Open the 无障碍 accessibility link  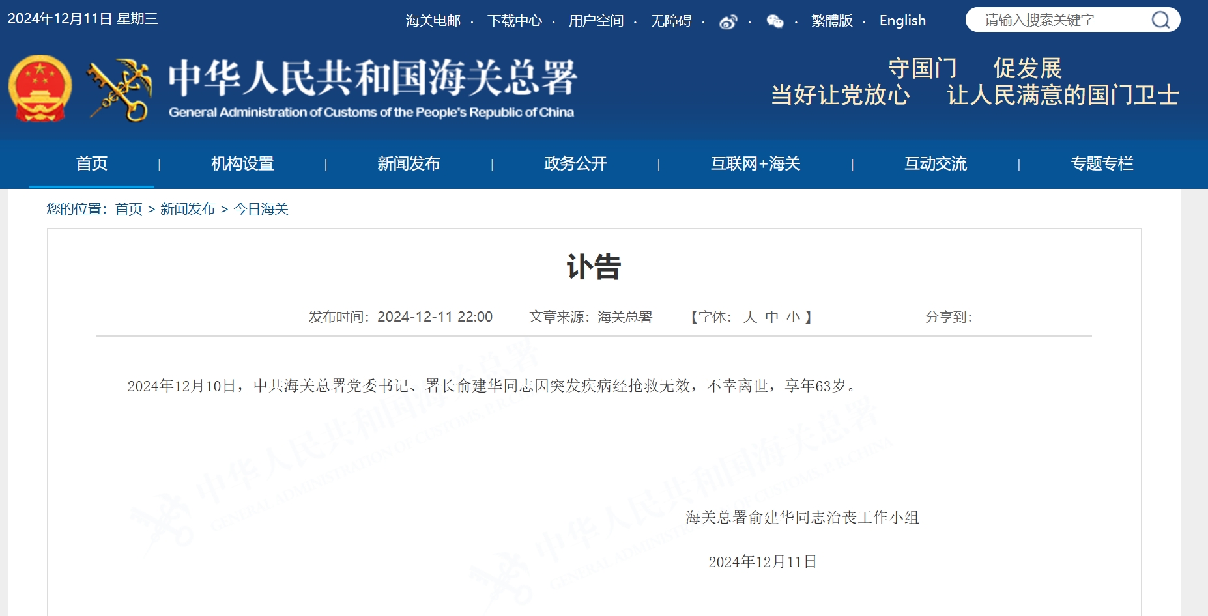click(671, 21)
